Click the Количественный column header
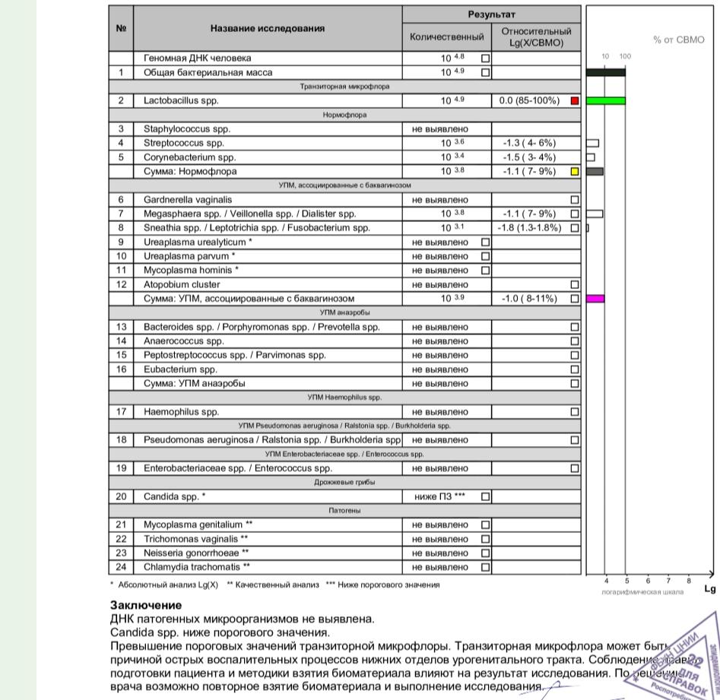 446,36
